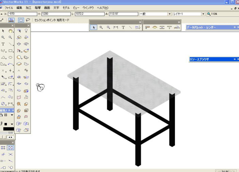The image size is (239, 172).
Task: Open the arrowhead style selector
Action: pyautogui.click(x=11, y=137)
